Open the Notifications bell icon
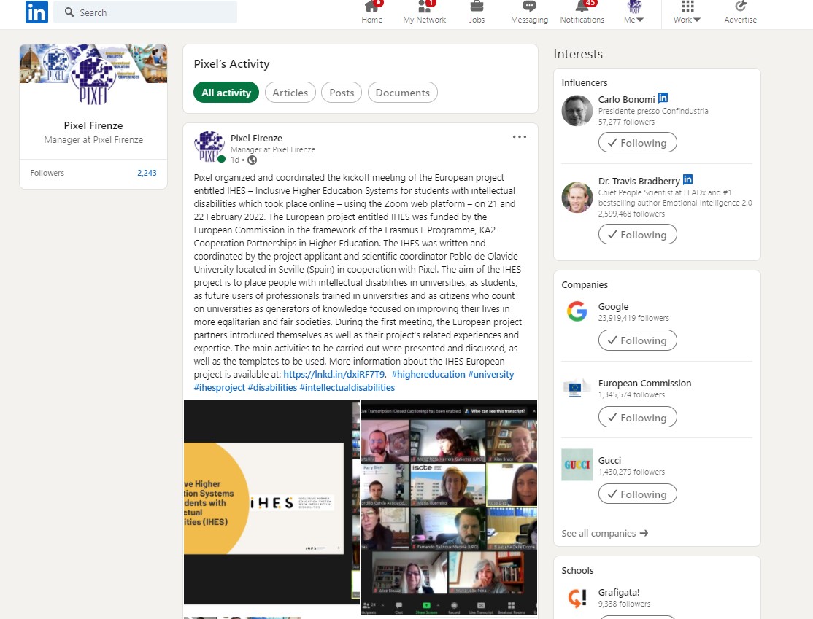 click(x=582, y=7)
